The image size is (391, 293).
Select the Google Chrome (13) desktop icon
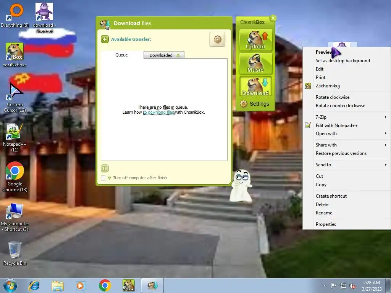click(x=15, y=177)
